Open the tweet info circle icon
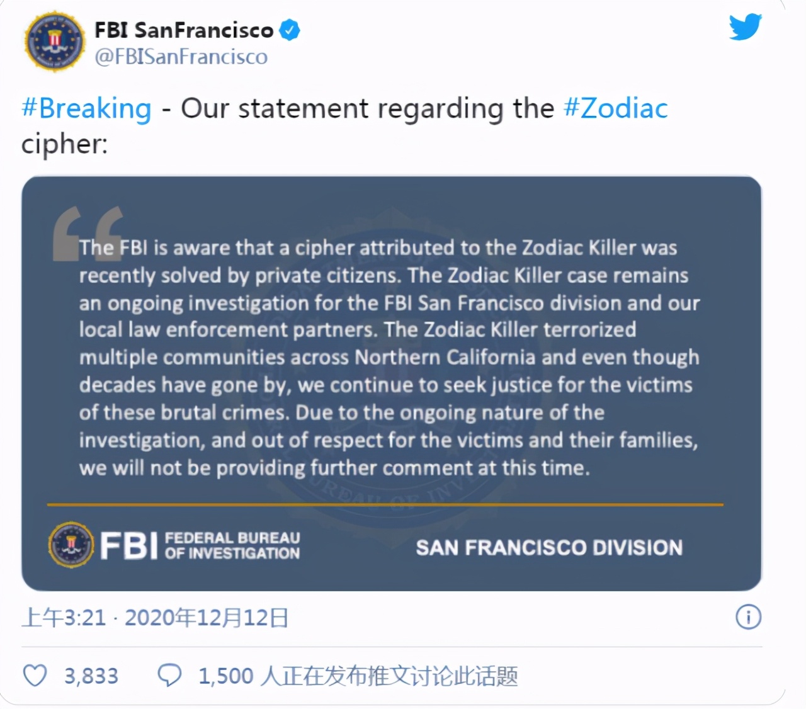 (x=748, y=617)
